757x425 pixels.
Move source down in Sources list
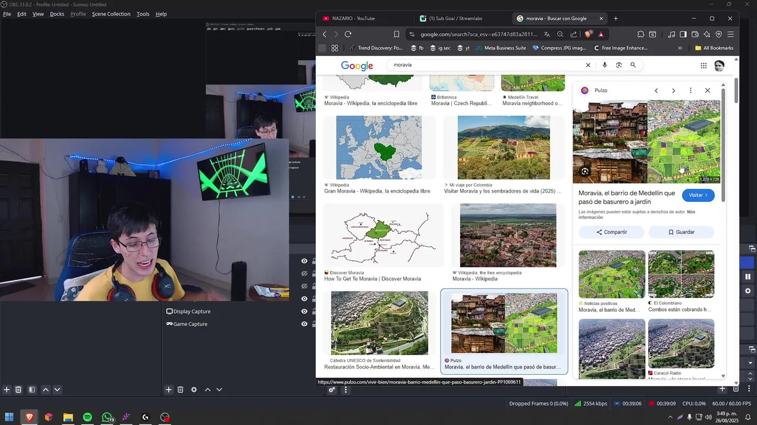point(219,390)
